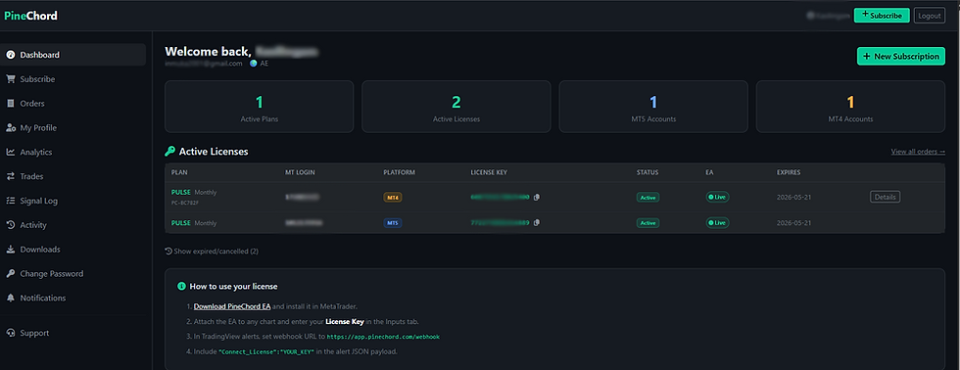Click the Live EA badge in MT4 row

click(717, 197)
